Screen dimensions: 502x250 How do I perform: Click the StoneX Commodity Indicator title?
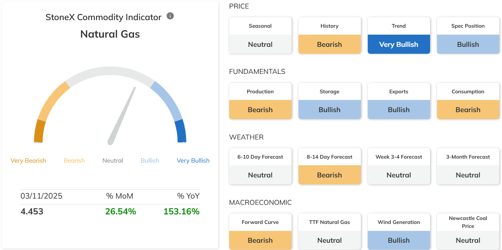(x=104, y=17)
